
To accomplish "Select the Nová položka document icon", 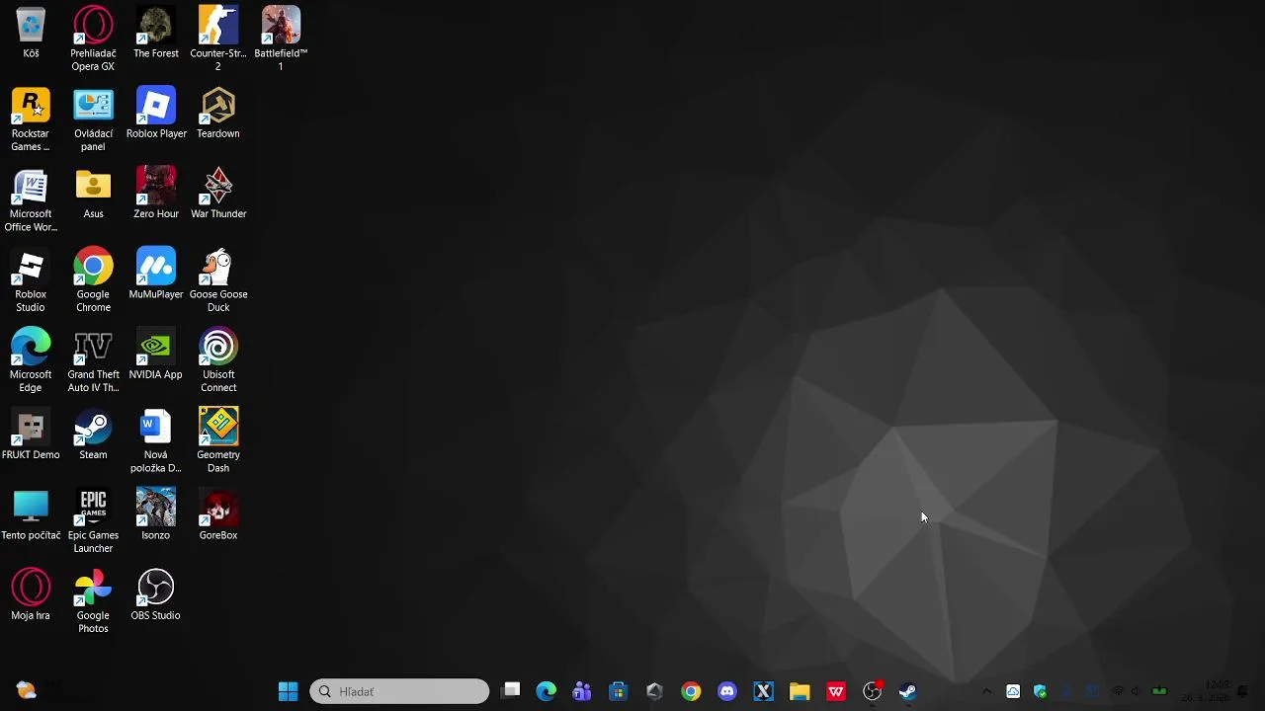I will tap(156, 441).
